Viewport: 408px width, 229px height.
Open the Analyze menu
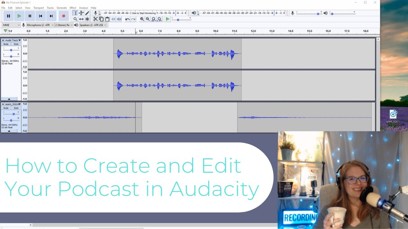pos(84,8)
